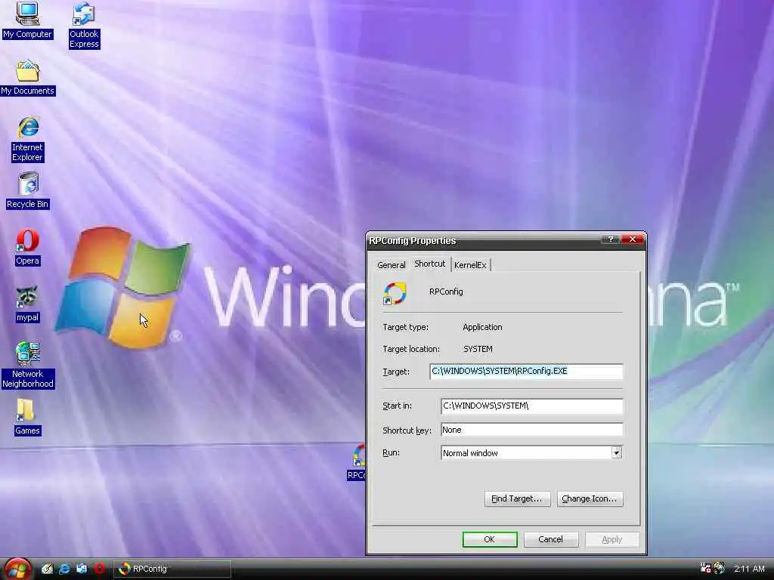
Task: Click the Cancel button
Action: [x=550, y=539]
